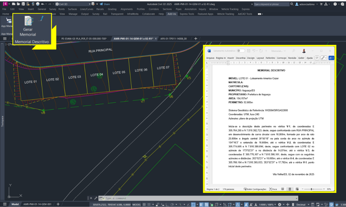Open the Add-ins ribbon tab
346x207 pixels.
[172, 14]
